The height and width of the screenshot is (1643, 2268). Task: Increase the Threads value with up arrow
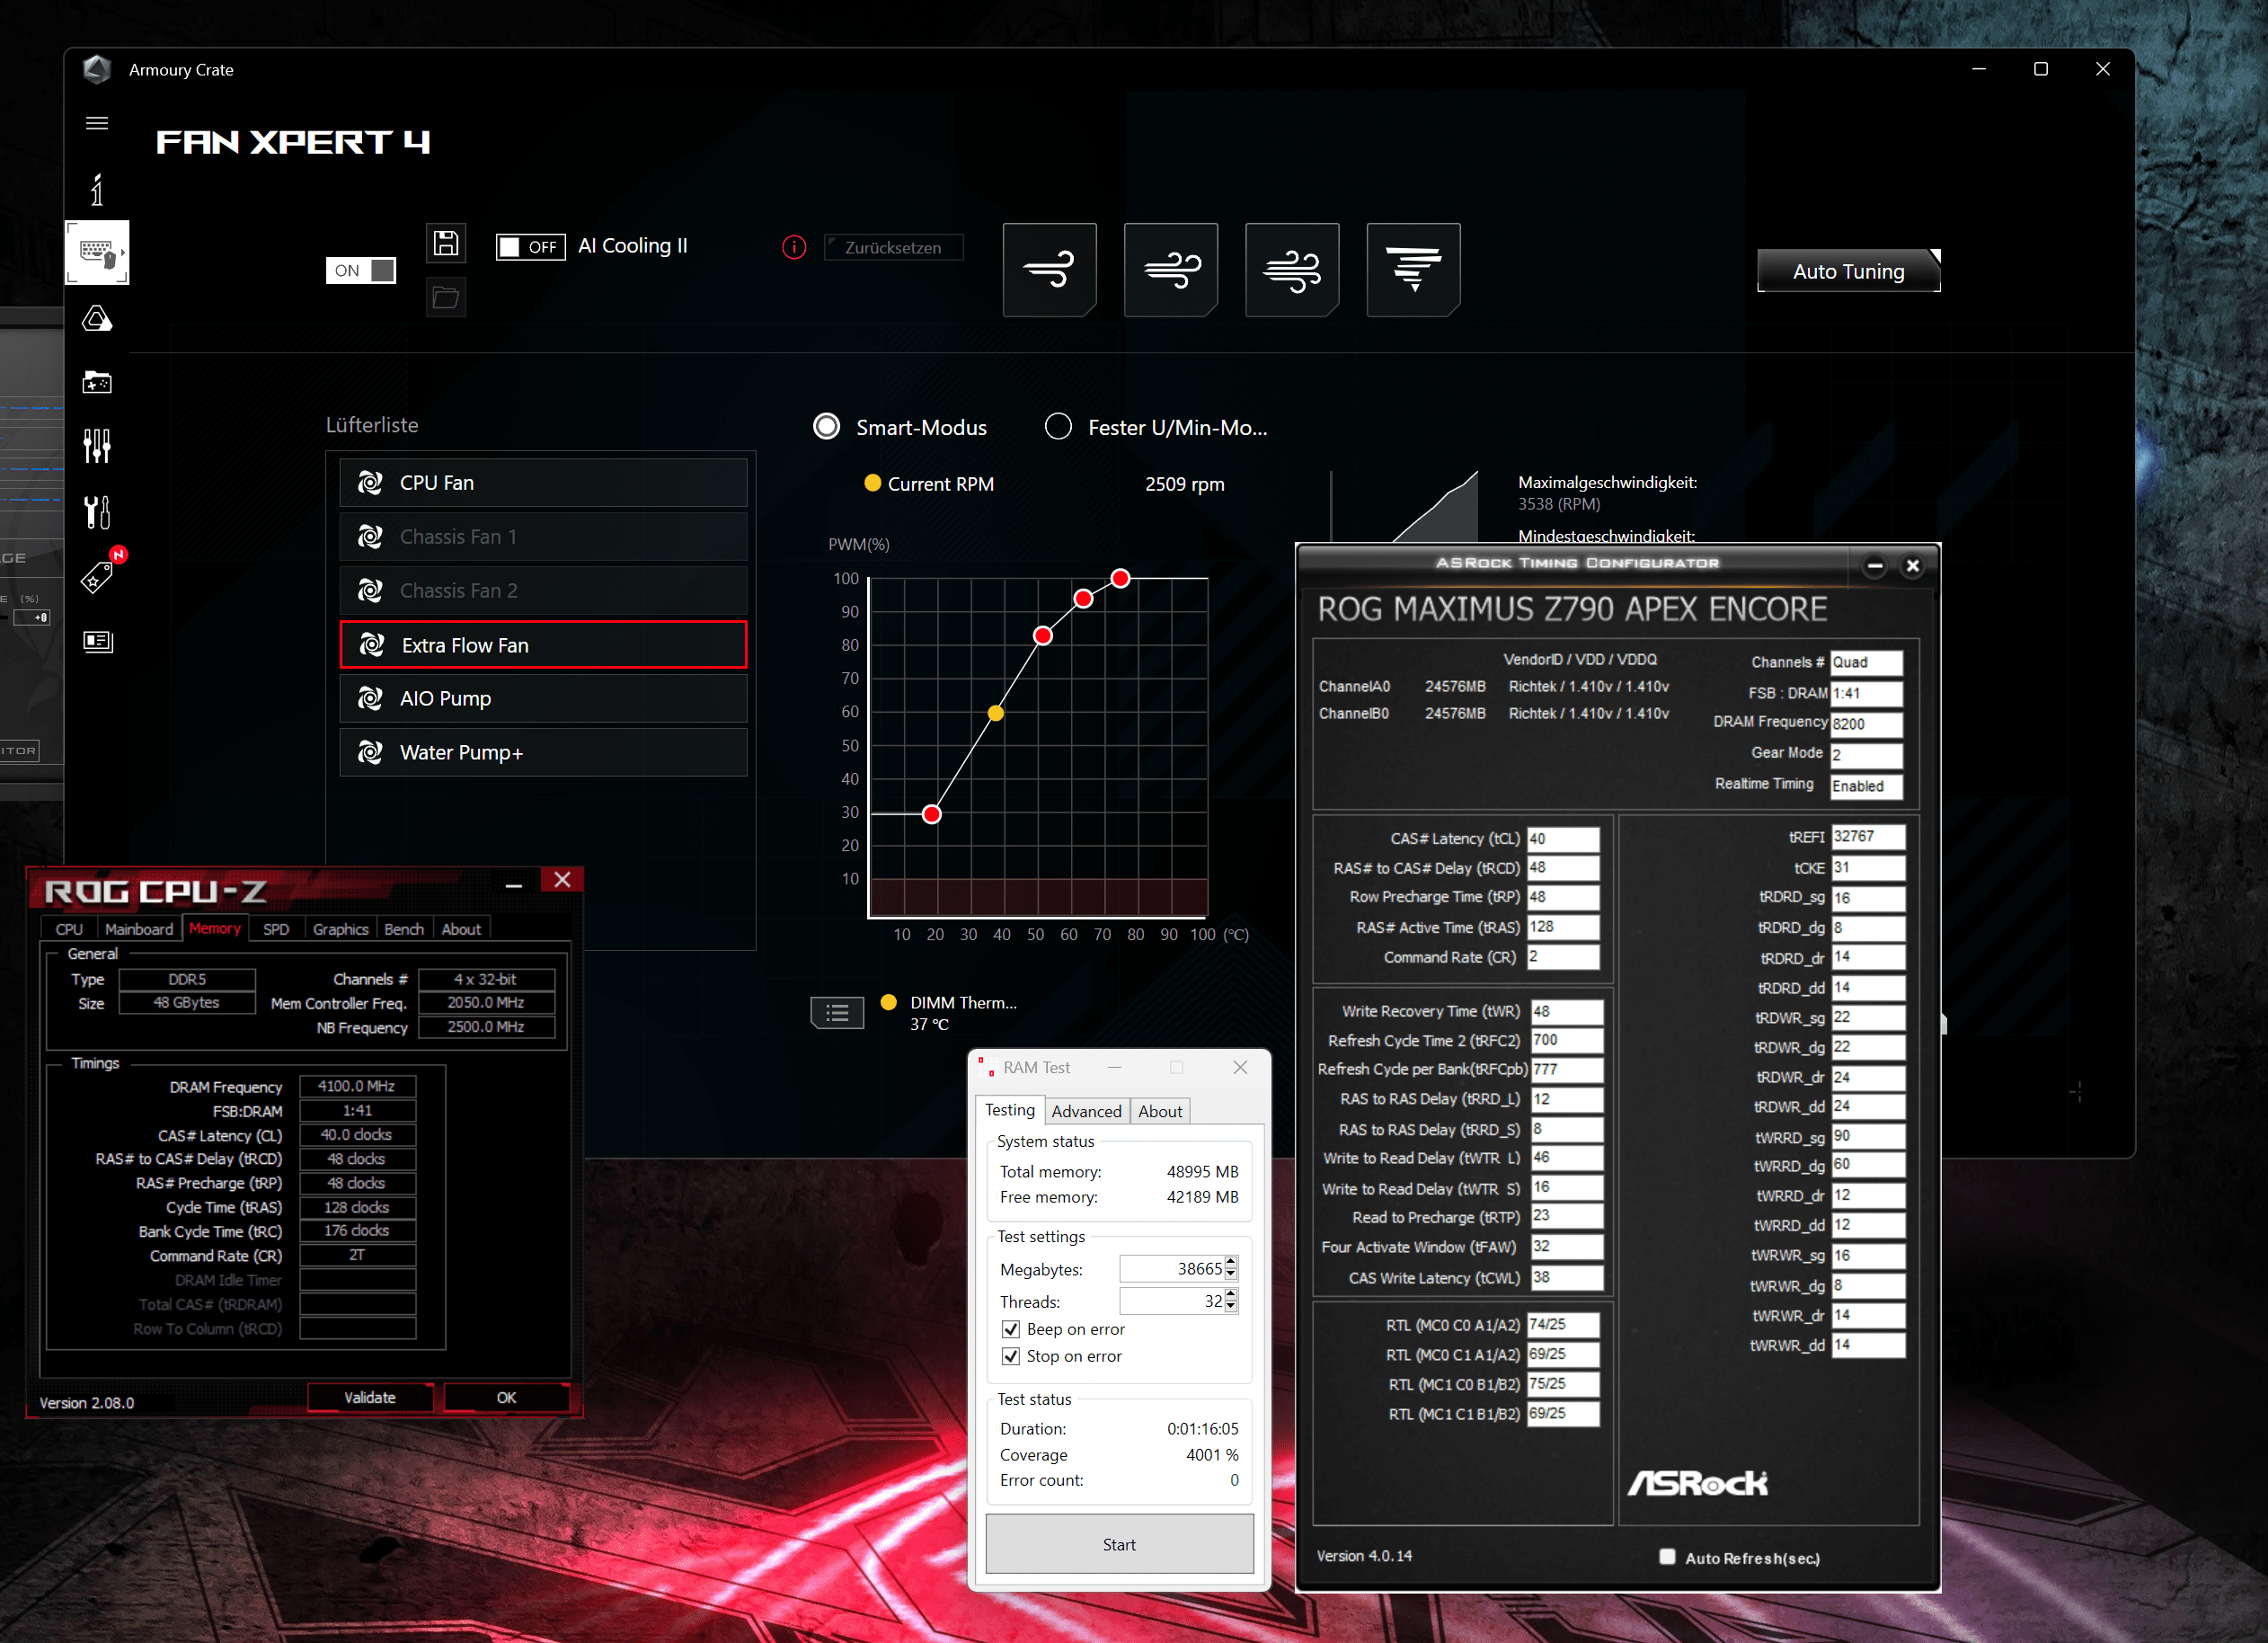1231,1295
